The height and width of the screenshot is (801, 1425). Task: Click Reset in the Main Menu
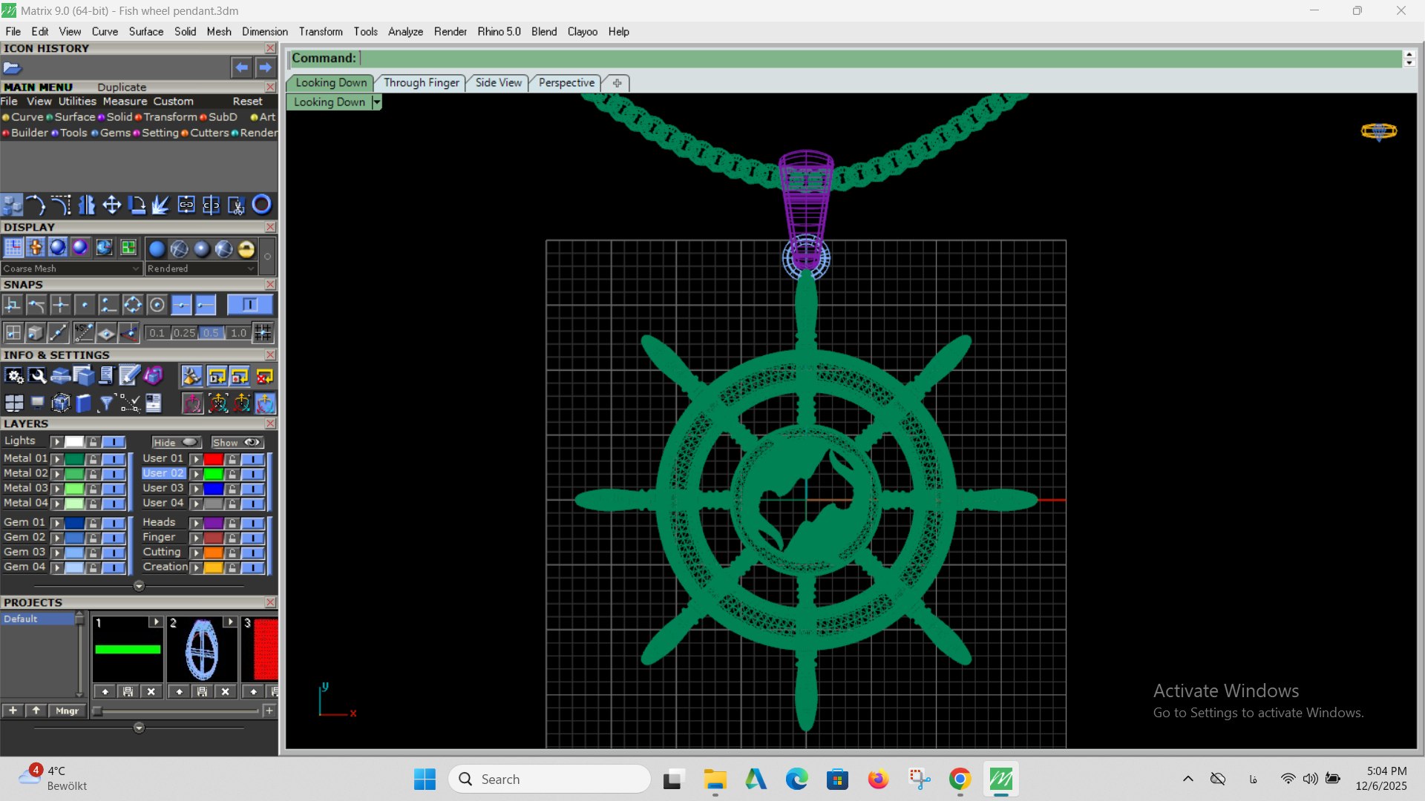247,102
